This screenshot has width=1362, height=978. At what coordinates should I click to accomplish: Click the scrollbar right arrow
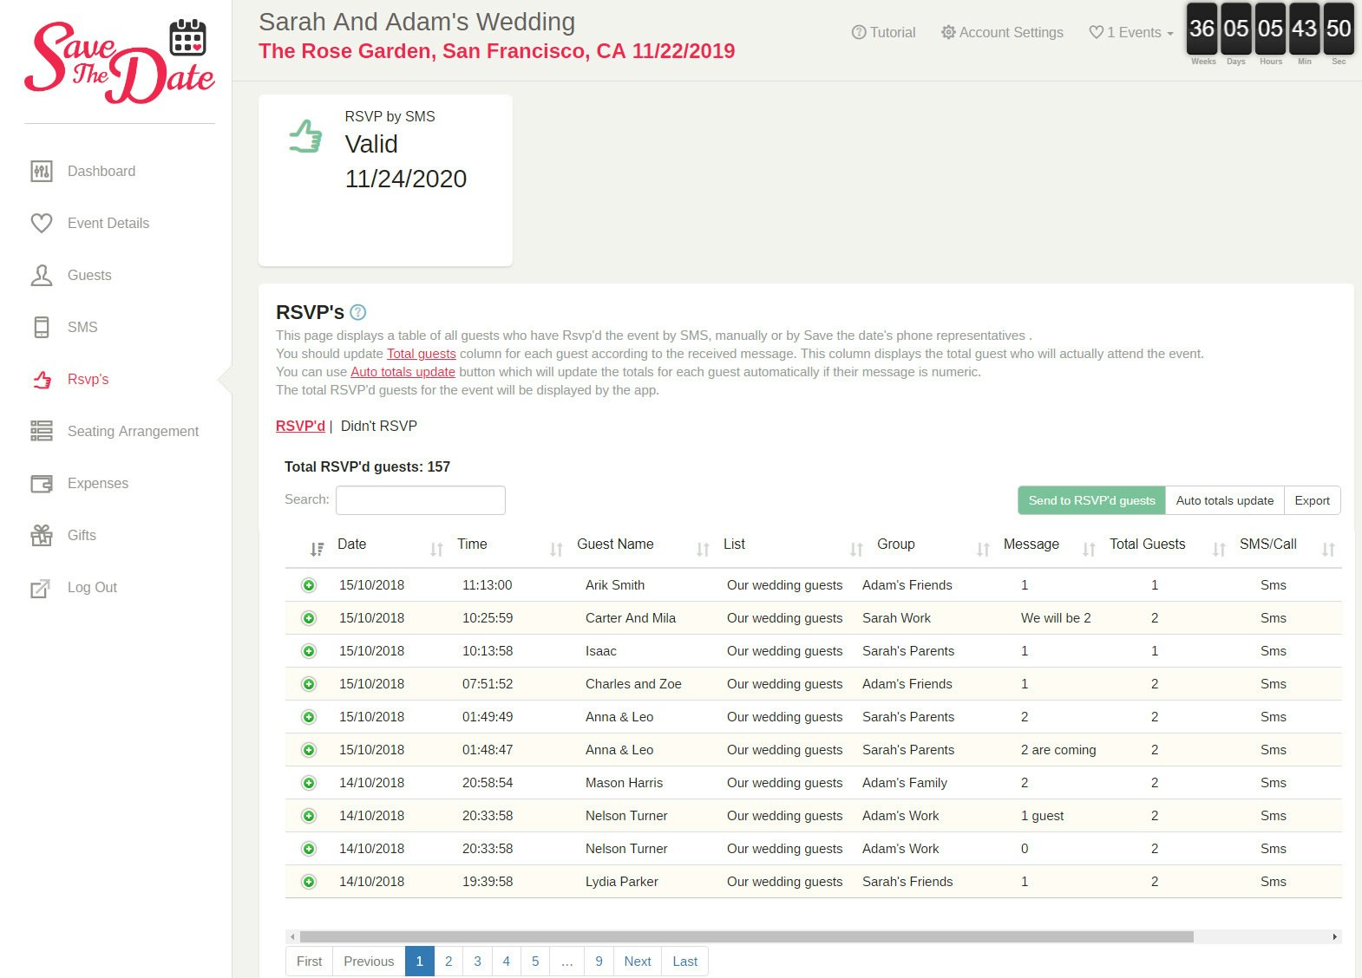(1334, 936)
